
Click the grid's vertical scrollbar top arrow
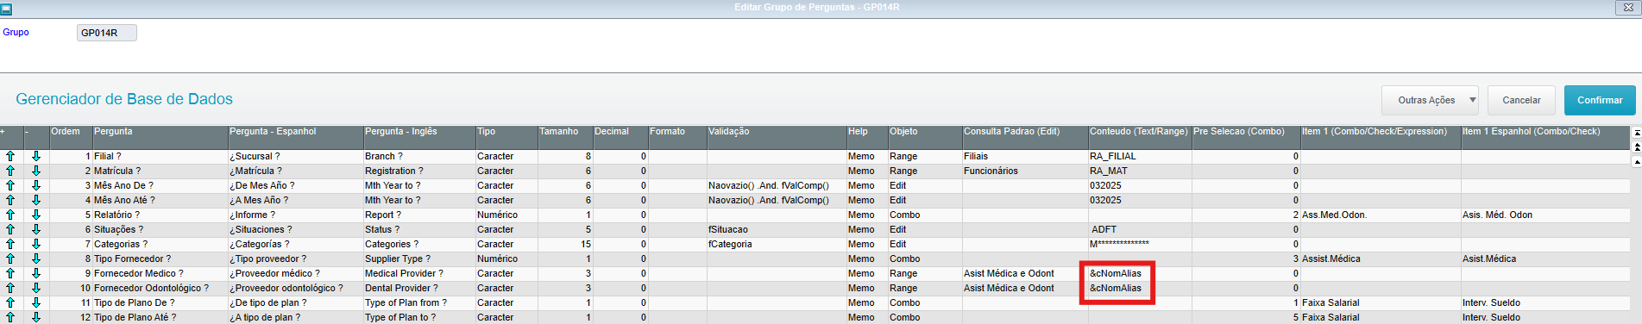pyautogui.click(x=1637, y=134)
